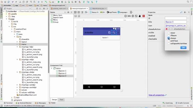Image resolution: width=193 pixels, height=108 pixels.
Task: Click the icon field with @mipmap value
Action: click(x=176, y=26)
